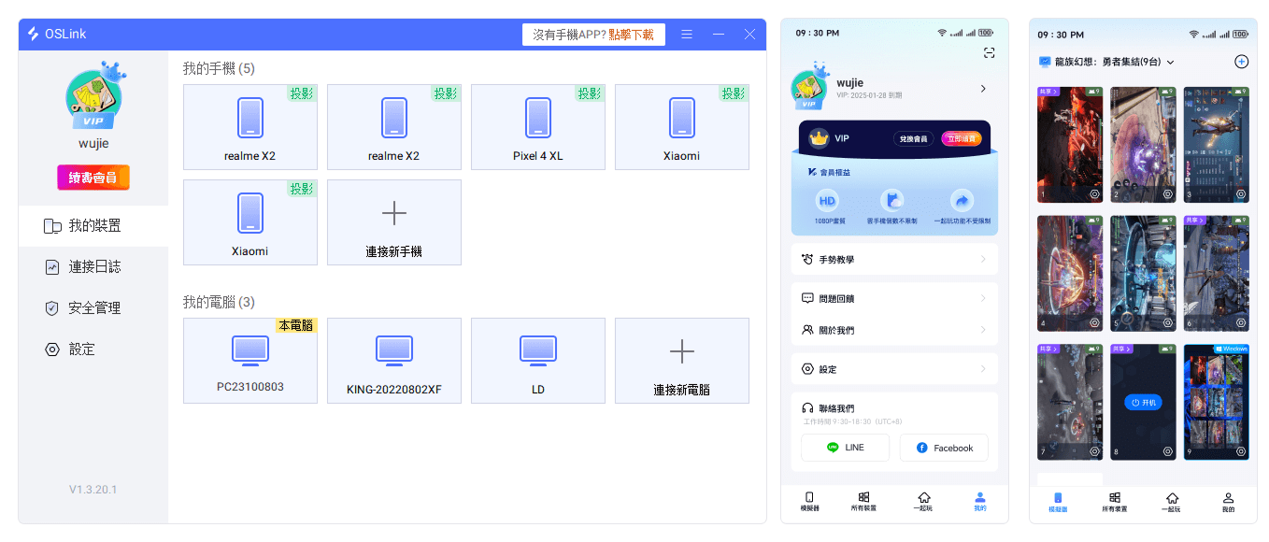Open the Windows emulator thumbnail 9
Screen dimensions: 1269x542
1216,402
